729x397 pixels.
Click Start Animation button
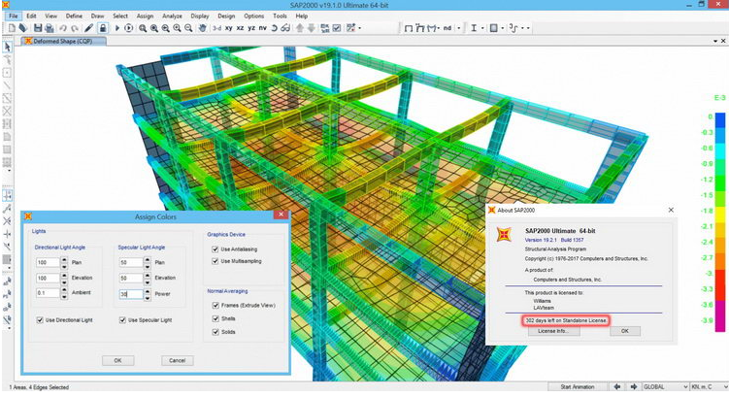click(577, 386)
